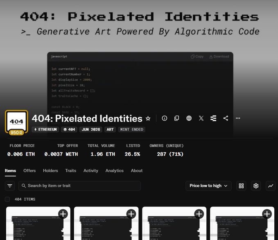Open the Price low to high dropdown

[208, 186]
